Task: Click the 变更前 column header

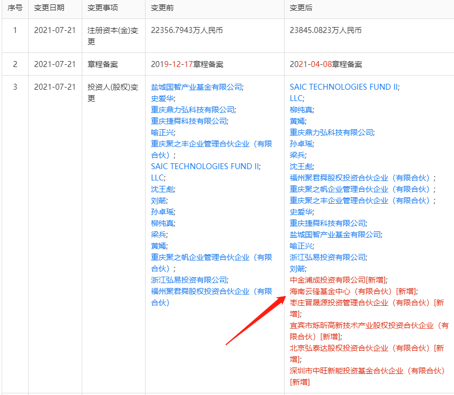Action: pyautogui.click(x=162, y=8)
